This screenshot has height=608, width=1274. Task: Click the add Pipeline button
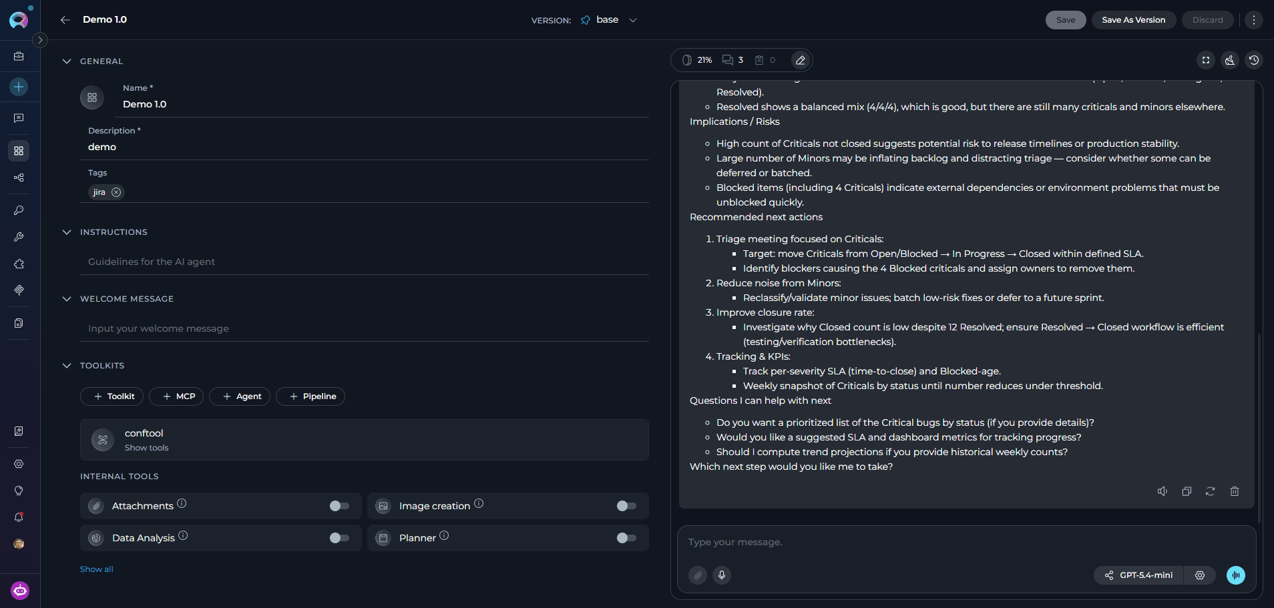pyautogui.click(x=310, y=396)
